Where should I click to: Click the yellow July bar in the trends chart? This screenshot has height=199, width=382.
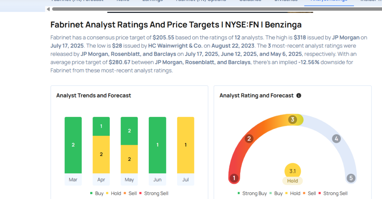tap(185, 145)
